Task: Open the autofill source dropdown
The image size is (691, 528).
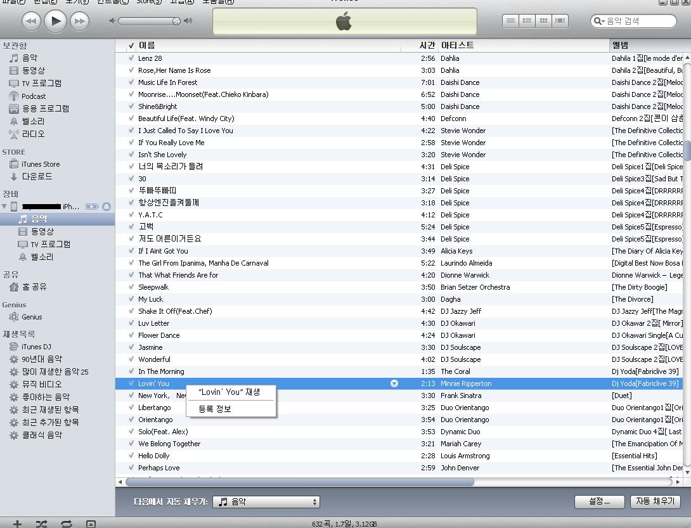Action: pyautogui.click(x=266, y=501)
